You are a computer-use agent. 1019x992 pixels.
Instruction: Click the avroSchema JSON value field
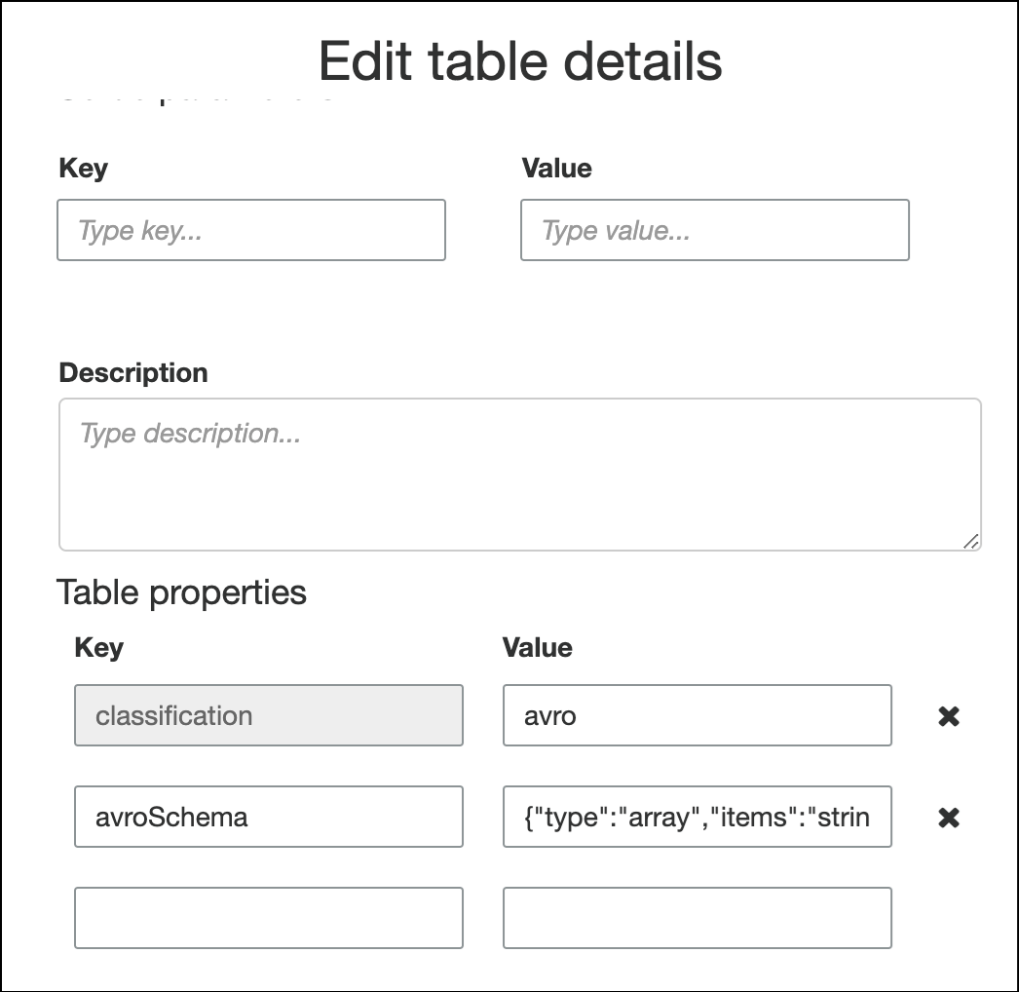click(698, 817)
